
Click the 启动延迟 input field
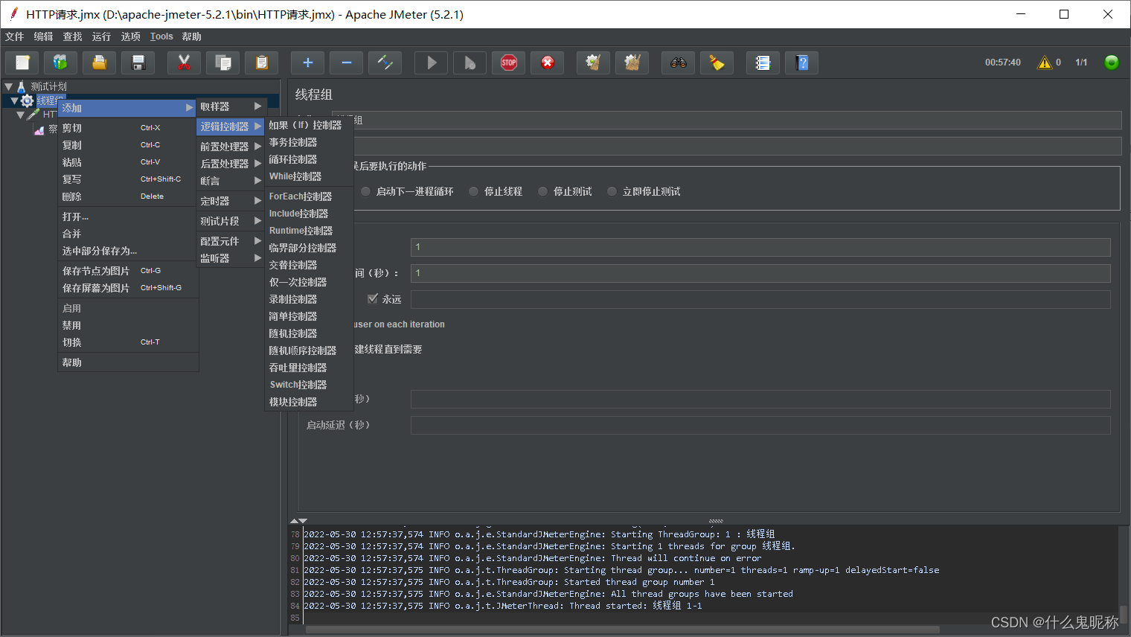point(760,425)
